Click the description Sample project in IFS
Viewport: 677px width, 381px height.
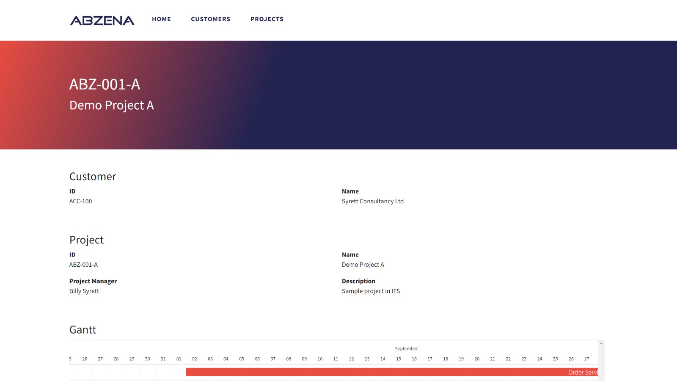[371, 291]
